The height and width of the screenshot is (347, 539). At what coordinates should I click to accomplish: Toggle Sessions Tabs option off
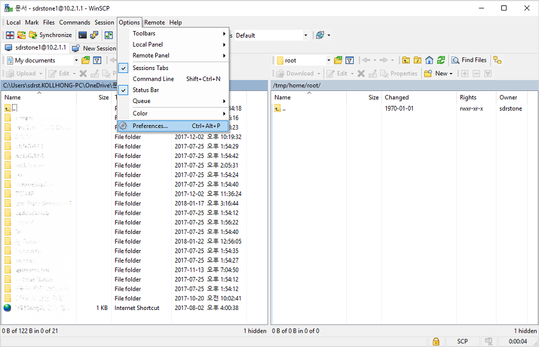(x=150, y=68)
